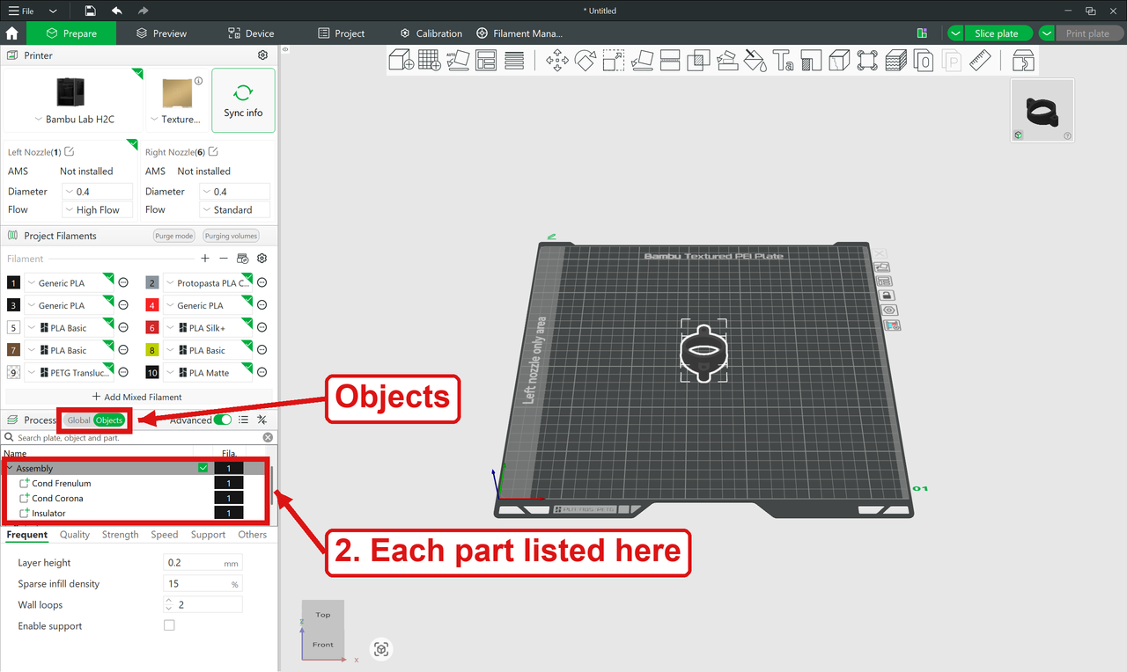
Task: Open the Bambu Lab H2C printer dropdown
Action: tap(74, 120)
